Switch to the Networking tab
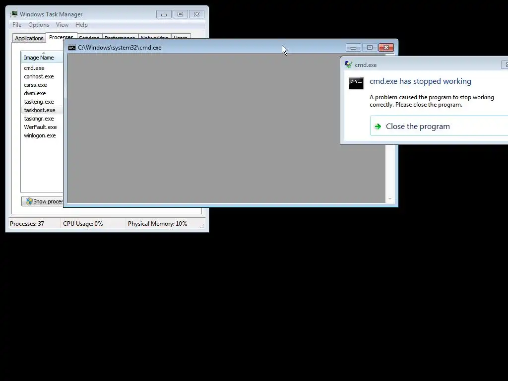Screen dimensions: 508x381 (x=155, y=37)
